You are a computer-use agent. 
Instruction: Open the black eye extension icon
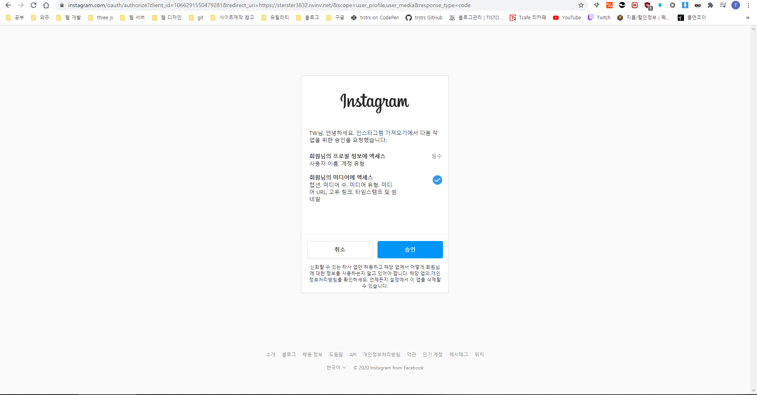622,5
